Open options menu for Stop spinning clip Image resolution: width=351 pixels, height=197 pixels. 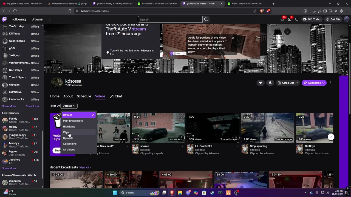point(292,146)
